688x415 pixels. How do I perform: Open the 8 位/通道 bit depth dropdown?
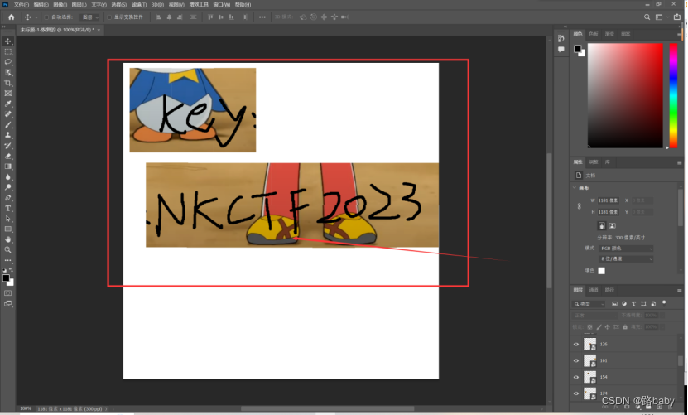click(626, 259)
